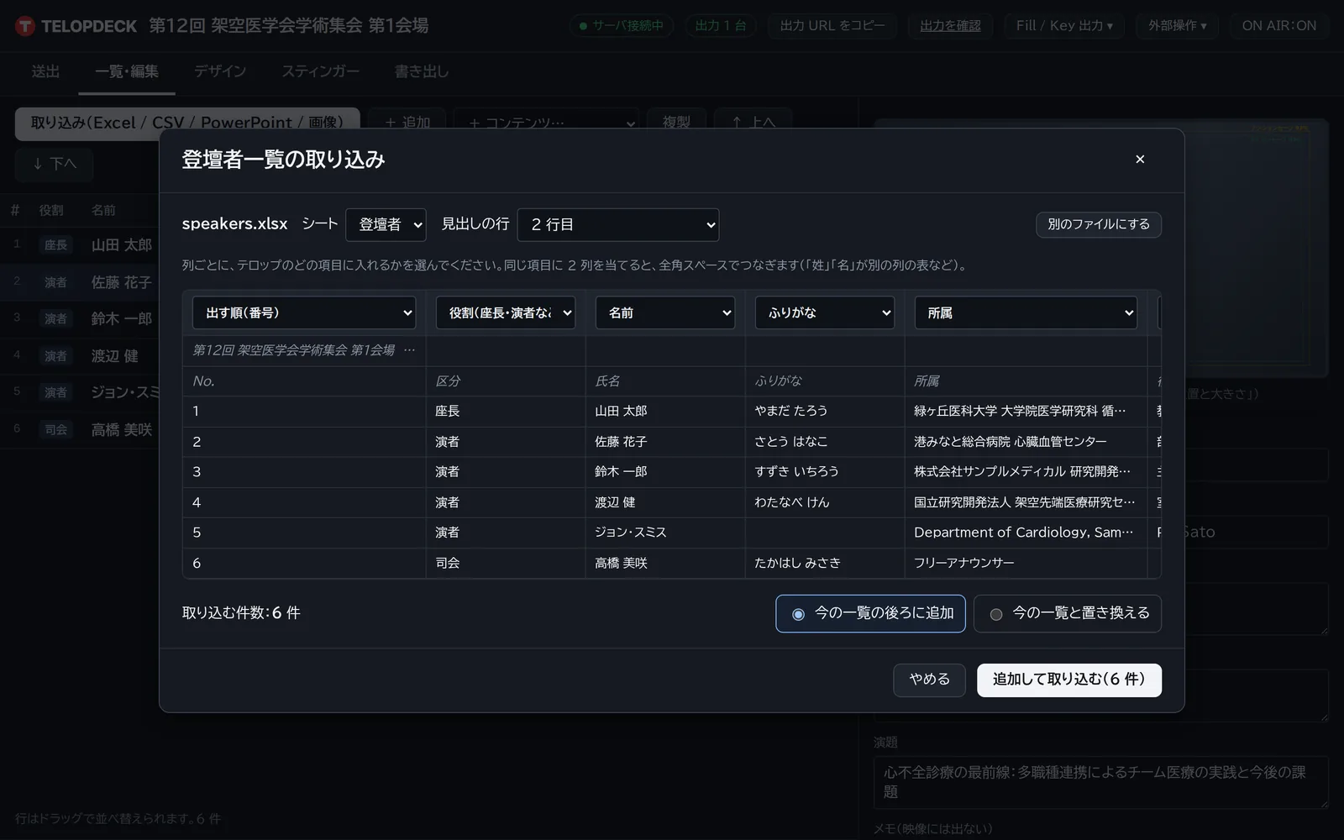The width and height of the screenshot is (1344, 840).
Task: Select the 今の一覧の後ろに追加 radio option
Action: pyautogui.click(x=870, y=613)
